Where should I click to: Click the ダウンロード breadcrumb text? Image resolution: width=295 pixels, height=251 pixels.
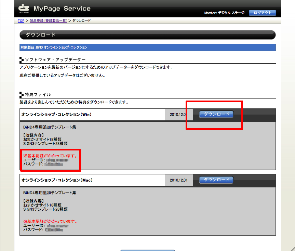[x=81, y=21]
